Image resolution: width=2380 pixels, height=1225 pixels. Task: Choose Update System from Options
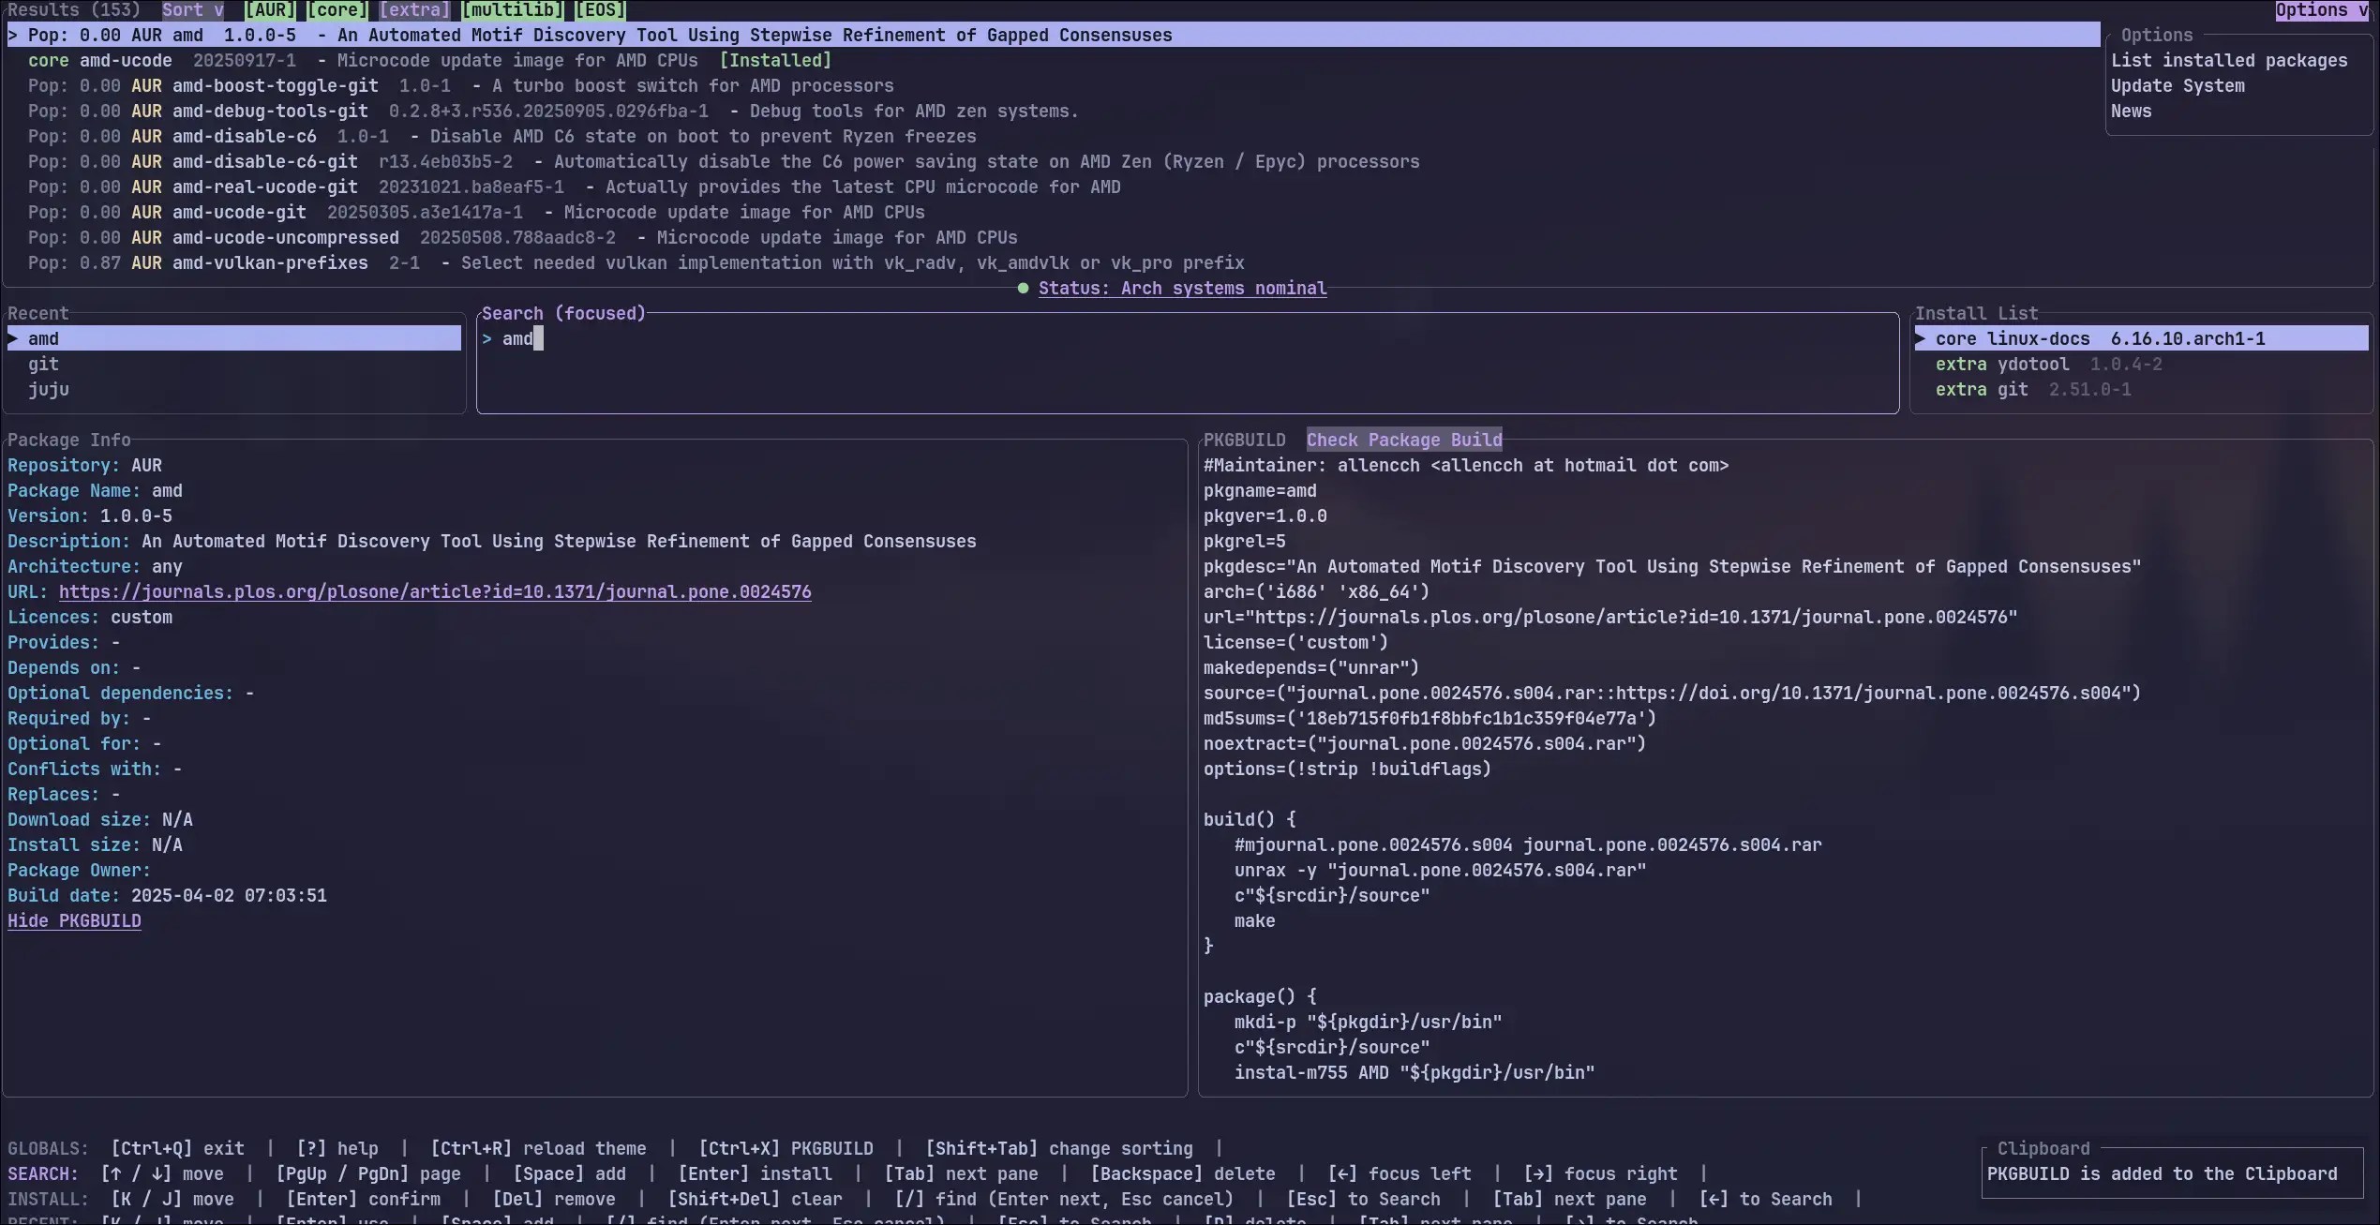pos(2178,86)
